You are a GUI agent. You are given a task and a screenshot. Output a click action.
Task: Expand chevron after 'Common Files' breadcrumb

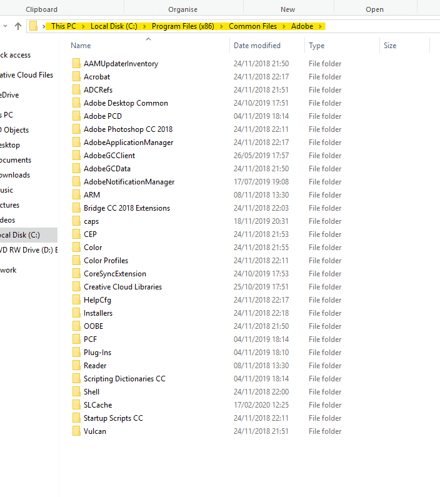[284, 27]
